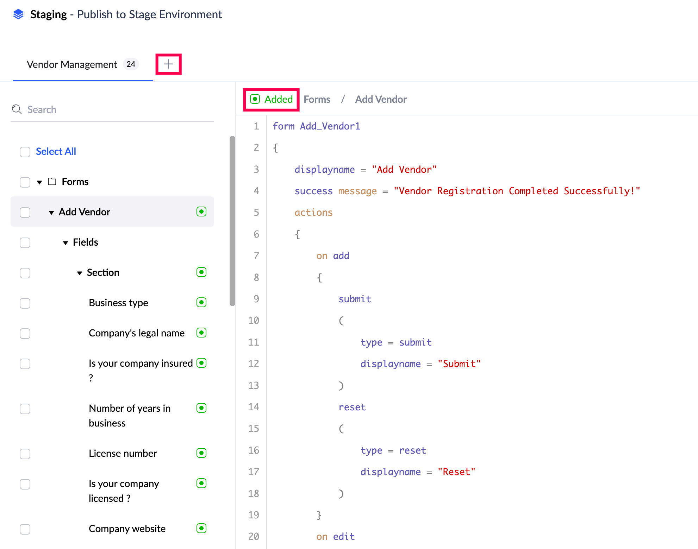Collapse the Add Vendor tree arrow

point(51,212)
